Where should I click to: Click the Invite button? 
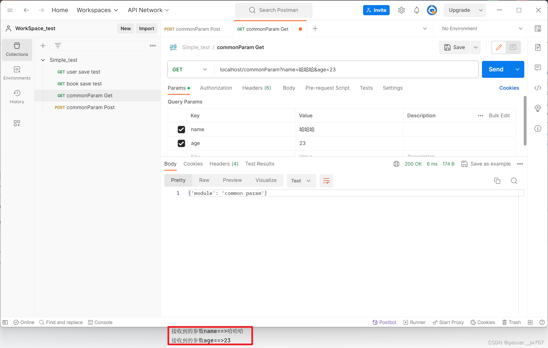click(376, 10)
